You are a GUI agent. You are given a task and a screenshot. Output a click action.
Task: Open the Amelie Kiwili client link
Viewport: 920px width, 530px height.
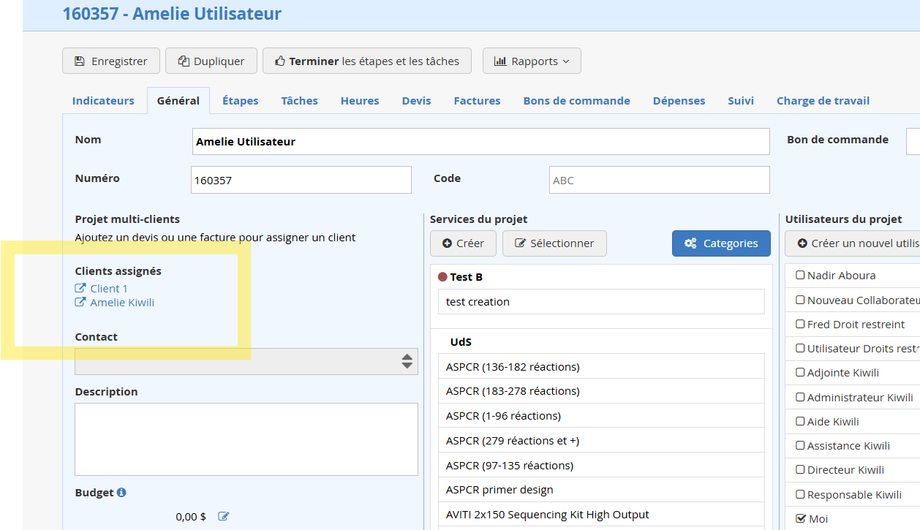122,303
